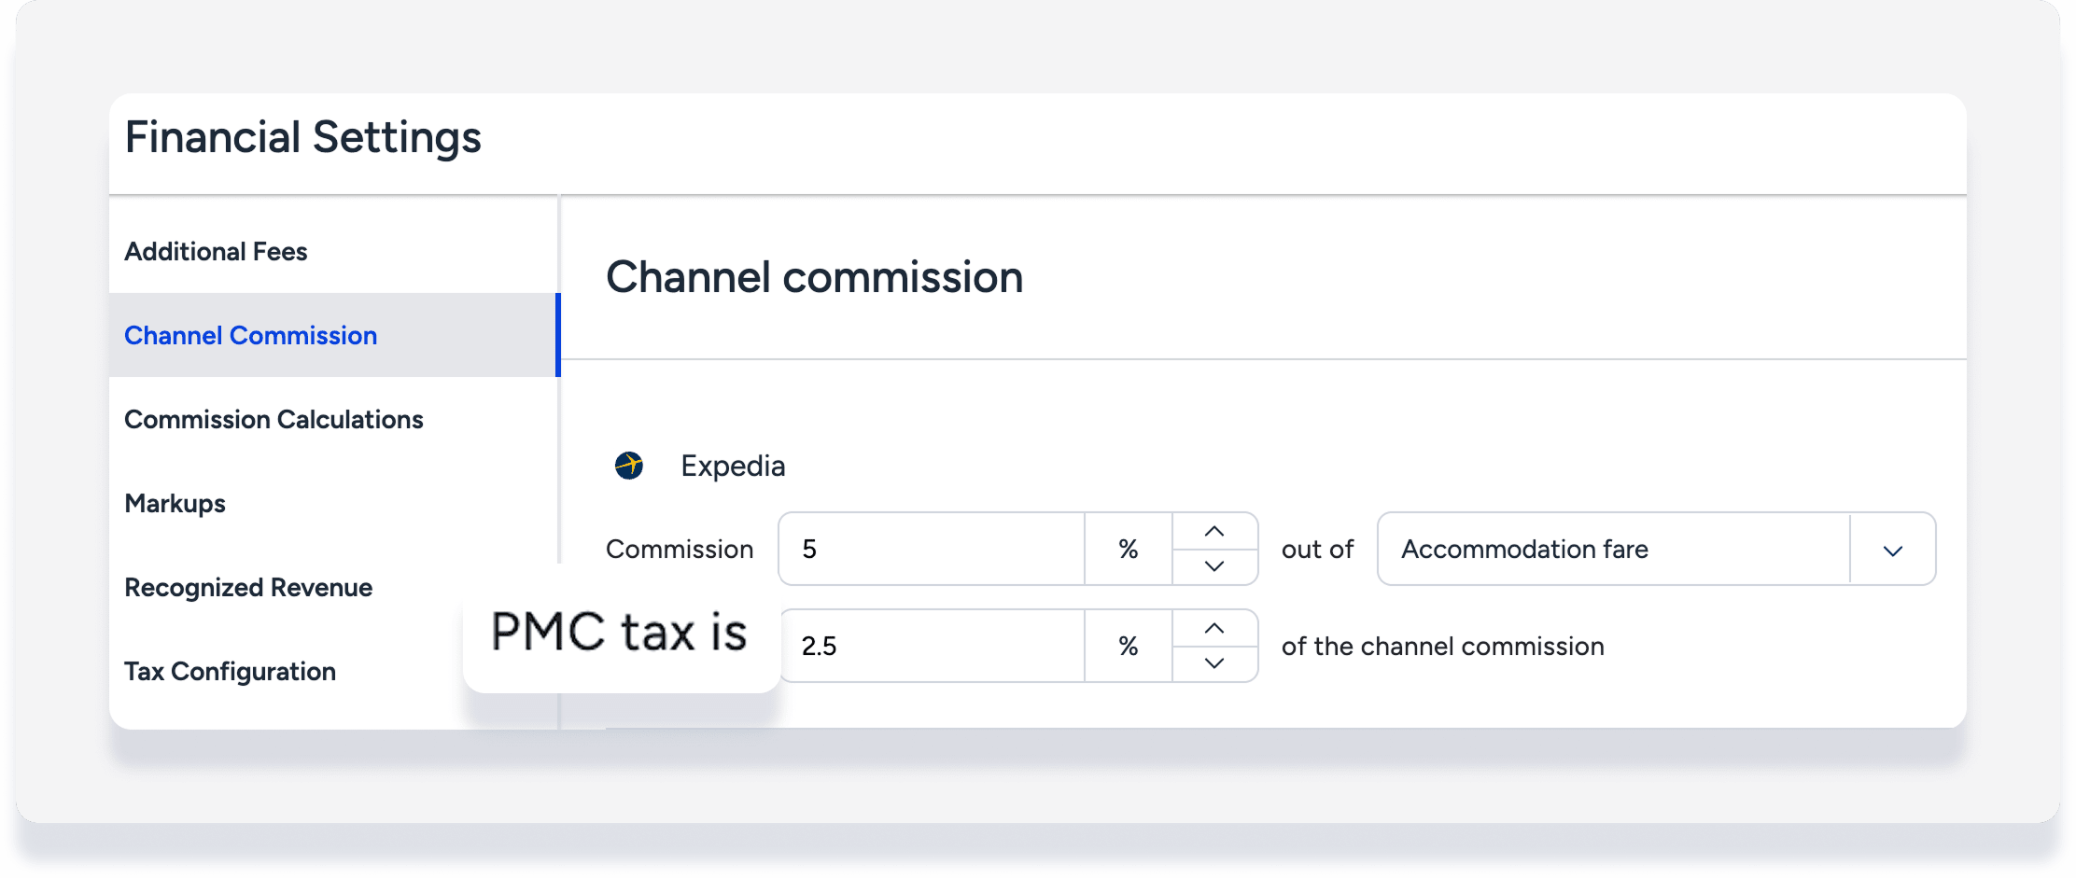Click the Expedia logo icon
The height and width of the screenshot is (878, 2076).
tap(629, 465)
